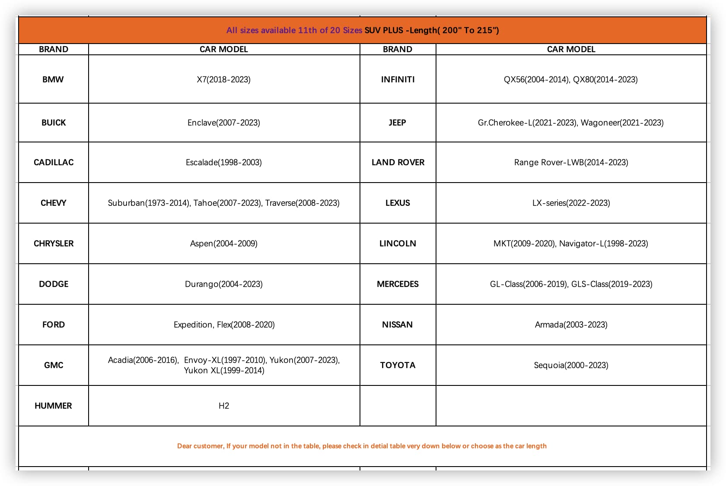Click the orange title banner text about SUV PLUS sizes
The height and width of the screenshot is (486, 726).
[363, 30]
